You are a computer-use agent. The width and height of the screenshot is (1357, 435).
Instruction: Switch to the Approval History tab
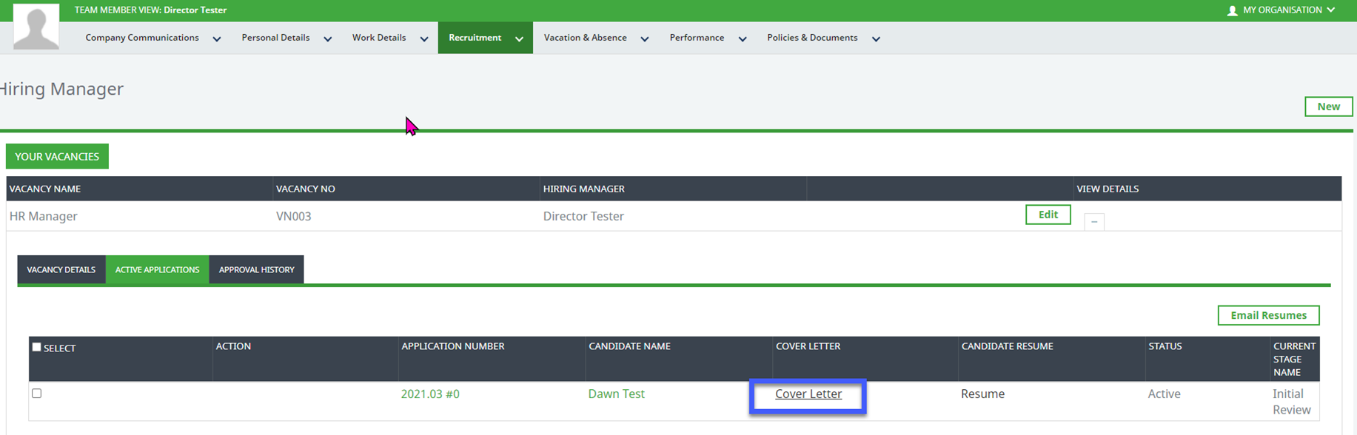(256, 270)
